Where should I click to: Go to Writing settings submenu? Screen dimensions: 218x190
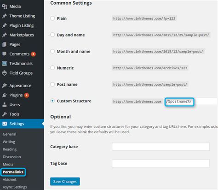coord(9,142)
